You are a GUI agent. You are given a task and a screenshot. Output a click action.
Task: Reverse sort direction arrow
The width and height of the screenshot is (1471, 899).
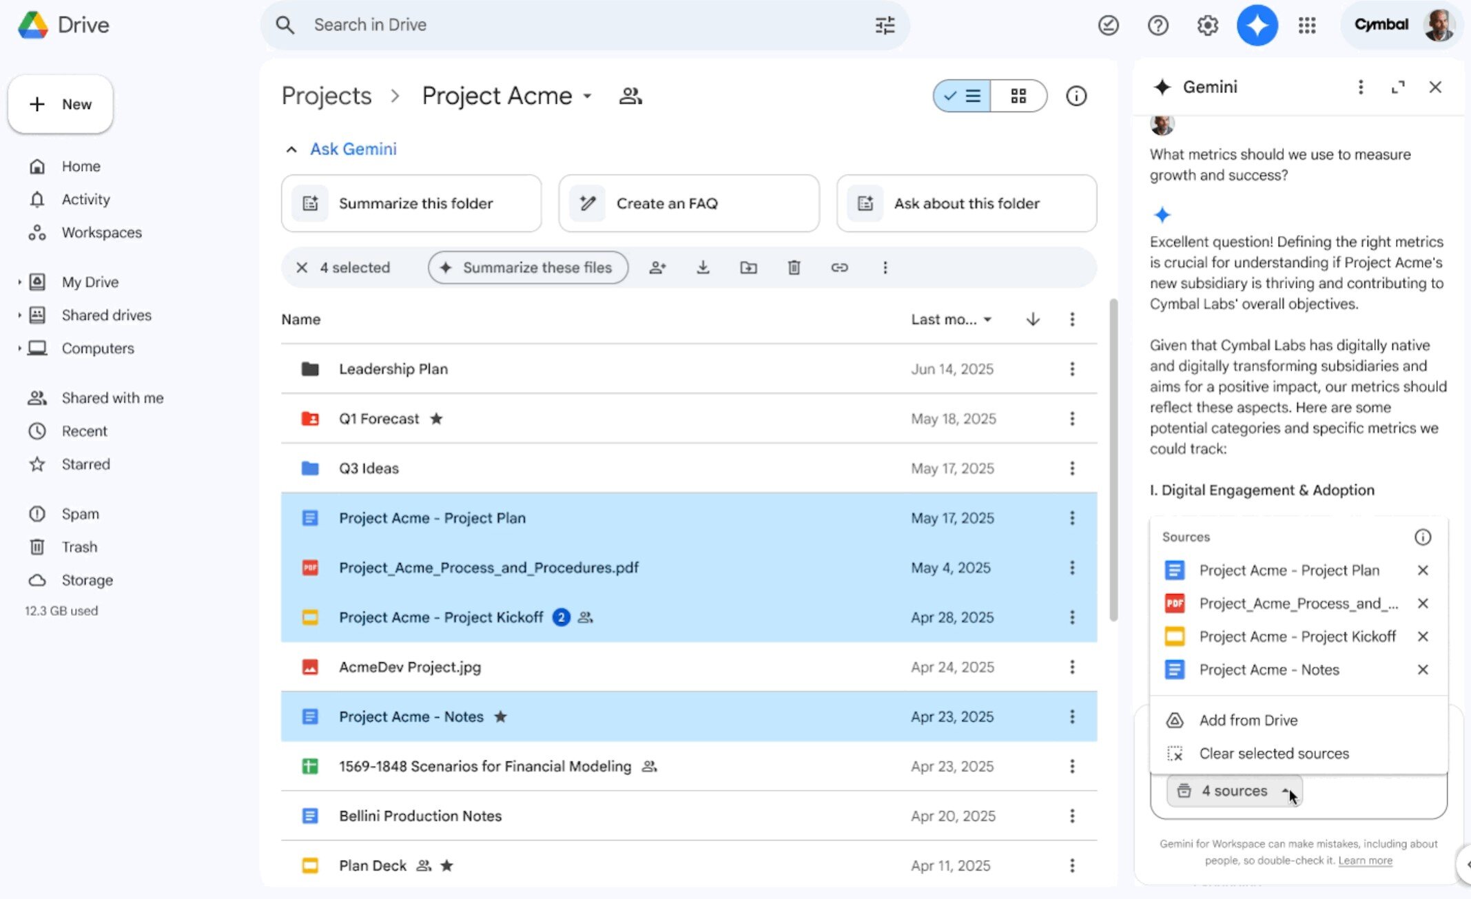1033,319
